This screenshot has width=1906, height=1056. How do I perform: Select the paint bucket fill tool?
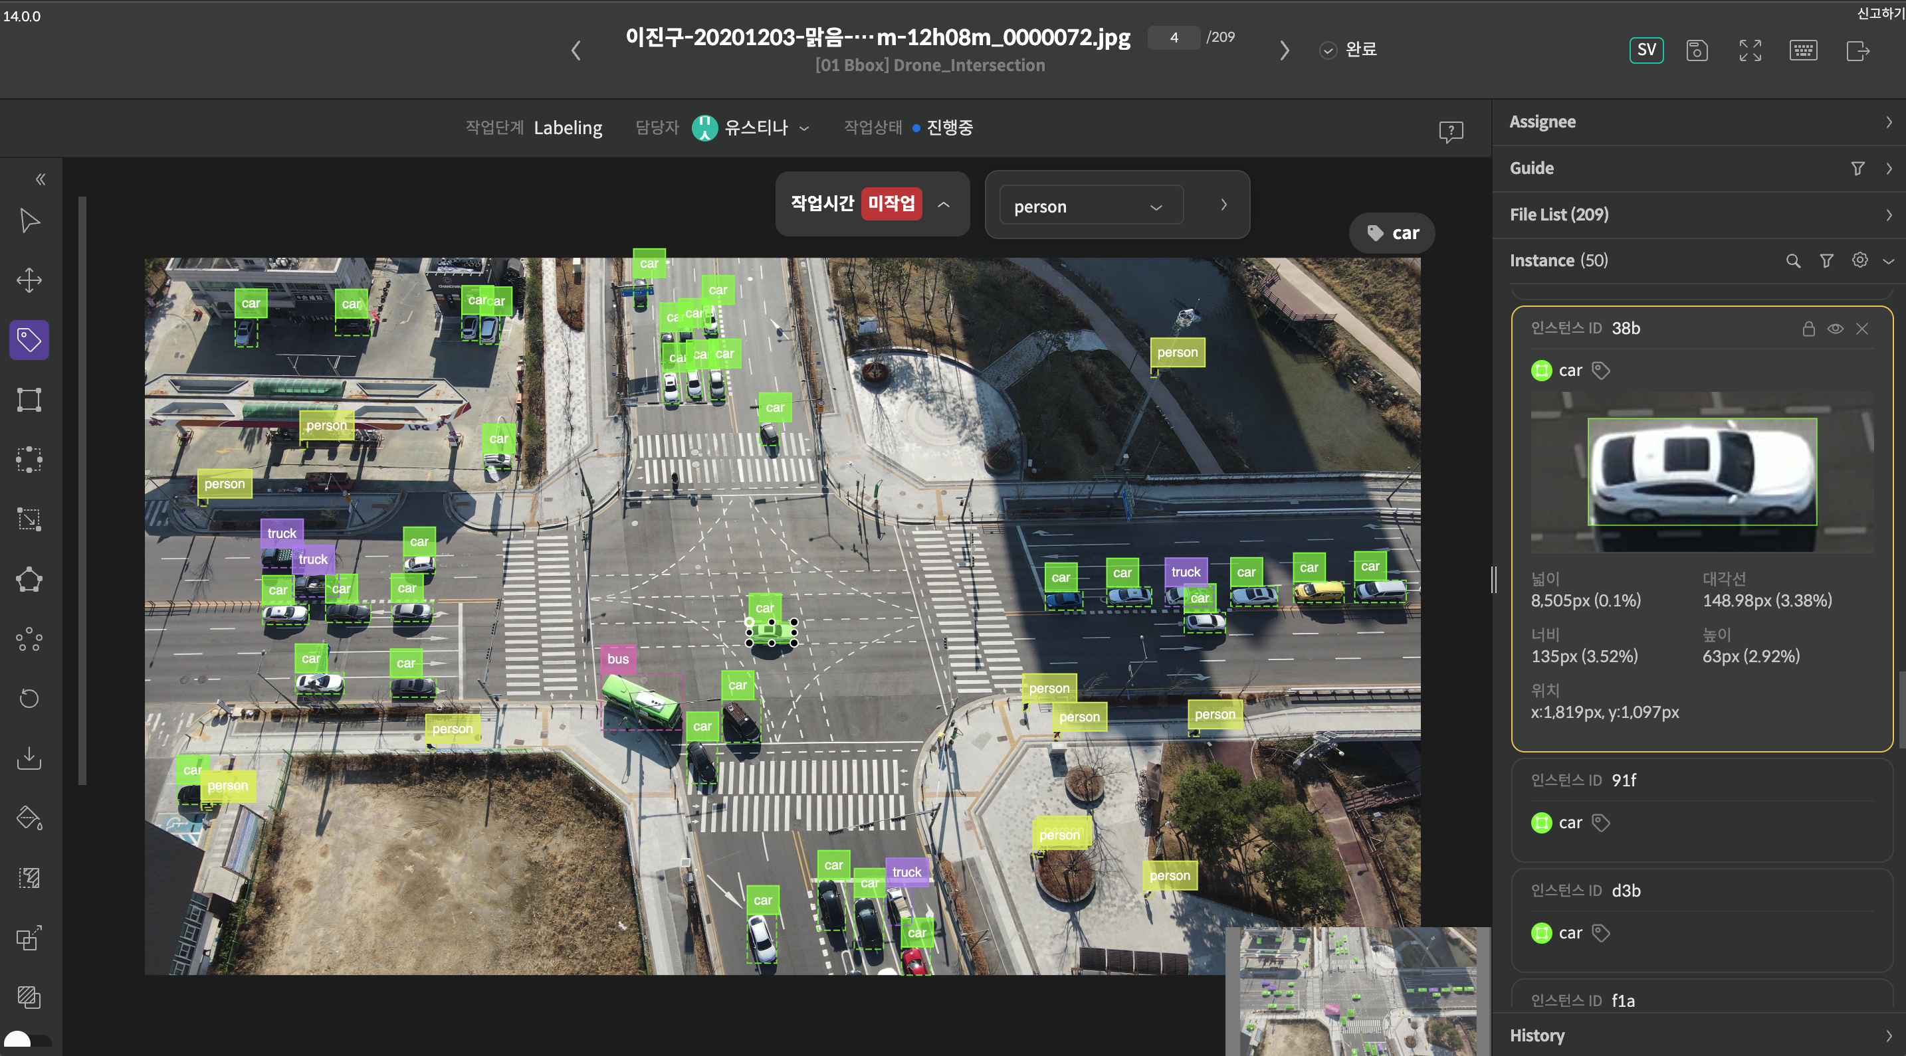point(29,818)
